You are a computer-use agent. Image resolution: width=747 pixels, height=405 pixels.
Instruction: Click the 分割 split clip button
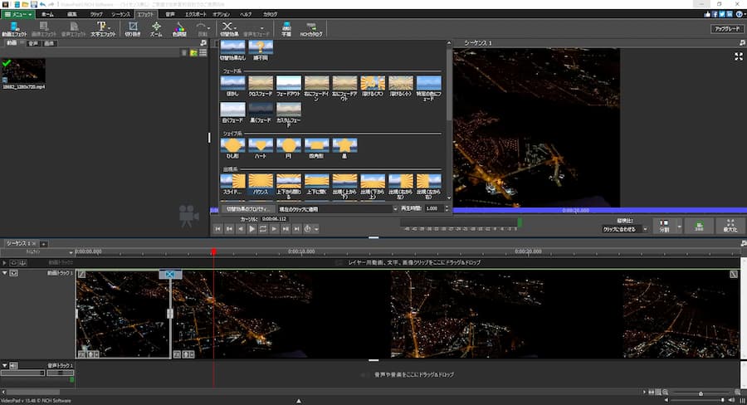point(663,225)
